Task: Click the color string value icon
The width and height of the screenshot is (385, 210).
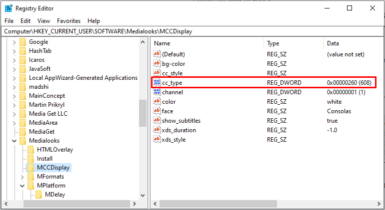Action: click(156, 101)
